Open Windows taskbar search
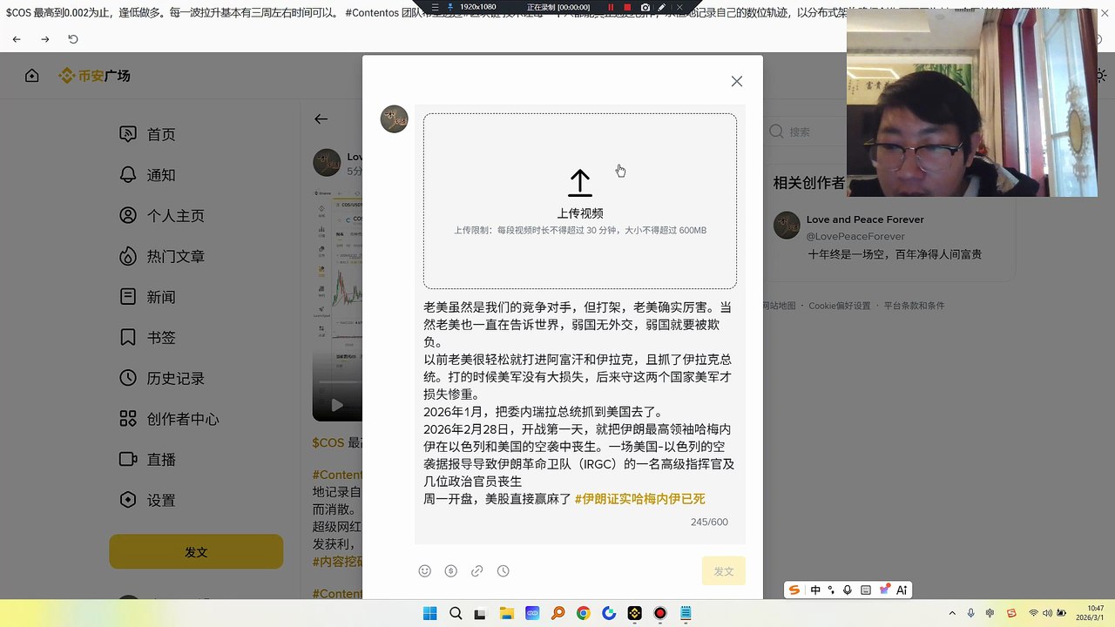Image resolution: width=1115 pixels, height=627 pixels. click(x=456, y=614)
